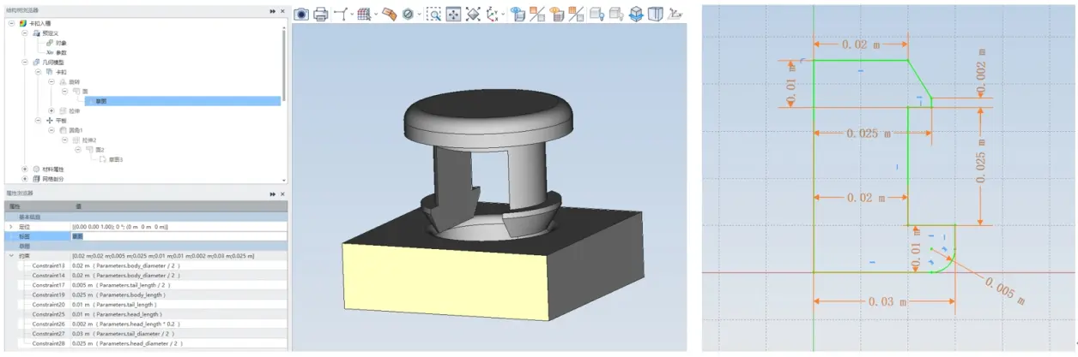Viewport: 1078px width, 357px height.
Task: Click the blue box with vertical arrows icon
Action: [x=636, y=14]
